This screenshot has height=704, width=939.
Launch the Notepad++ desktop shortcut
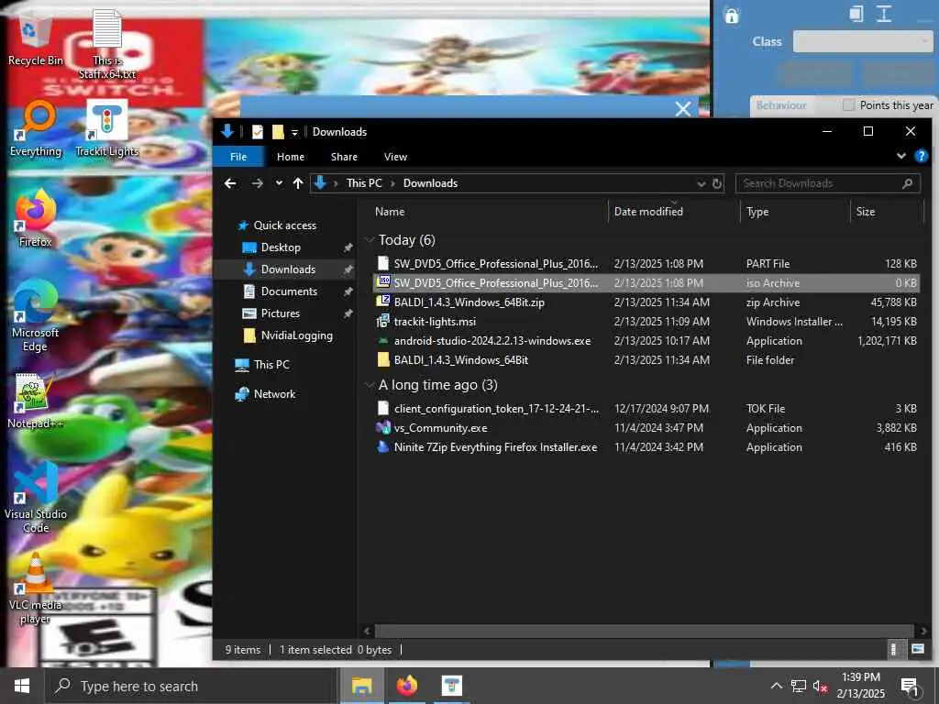click(36, 401)
